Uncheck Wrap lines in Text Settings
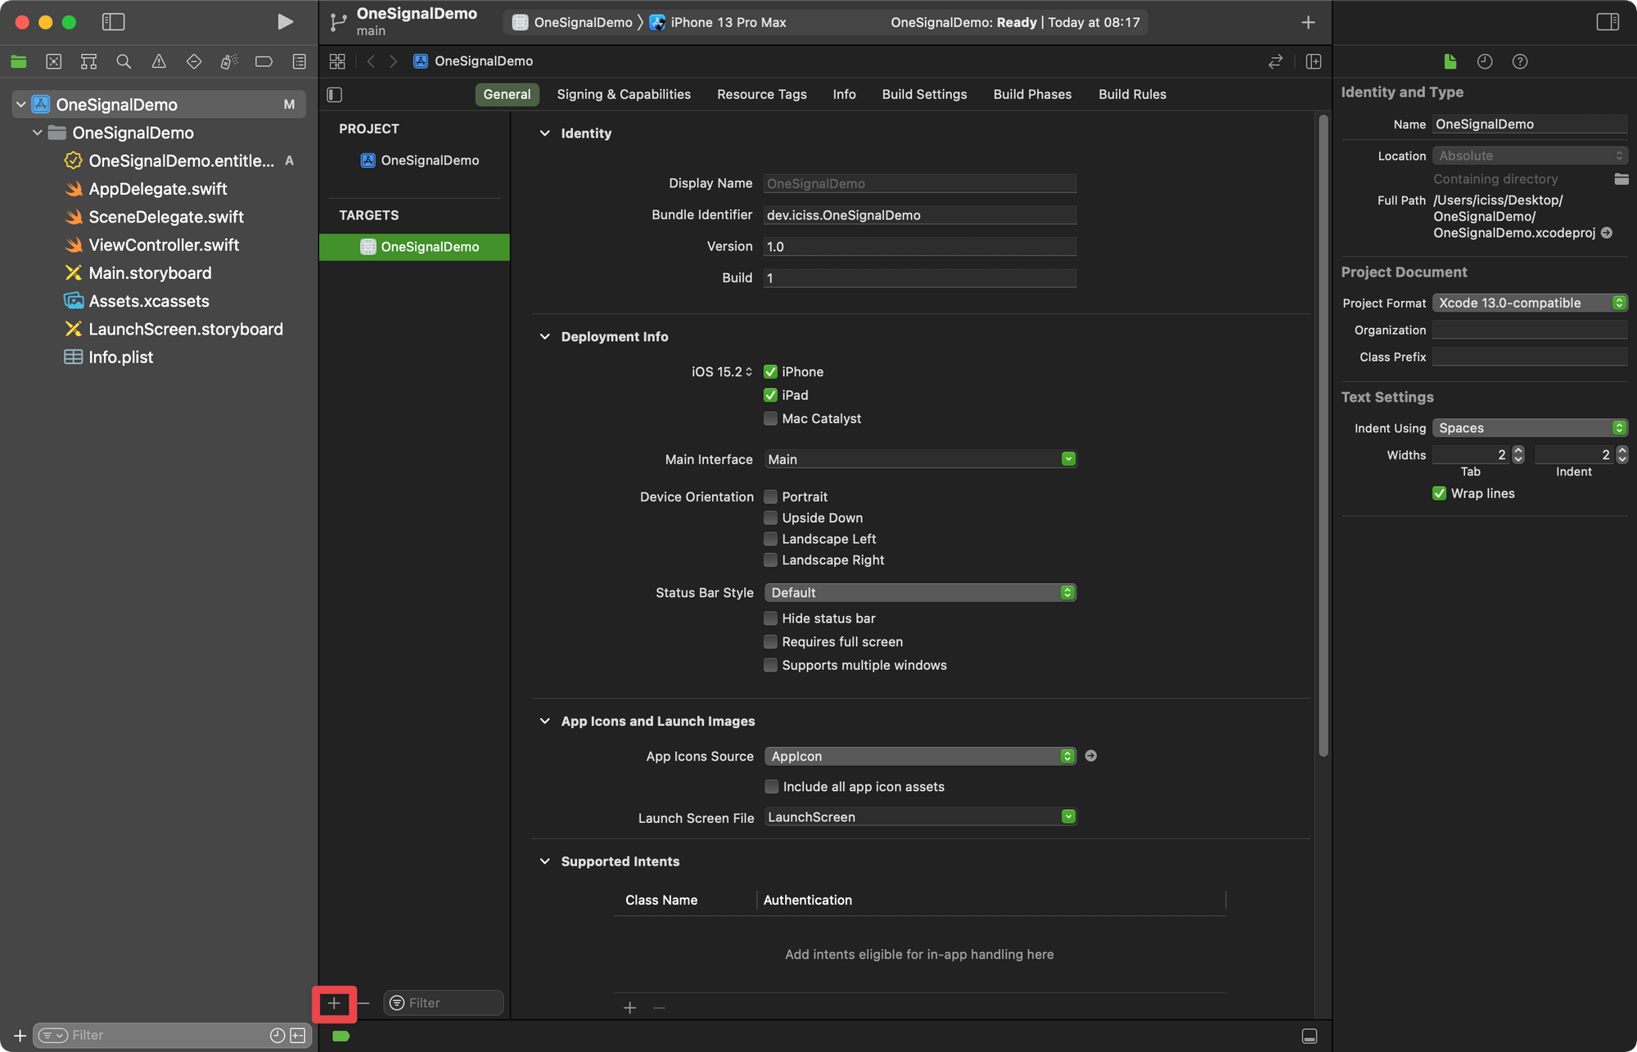 [1439, 493]
